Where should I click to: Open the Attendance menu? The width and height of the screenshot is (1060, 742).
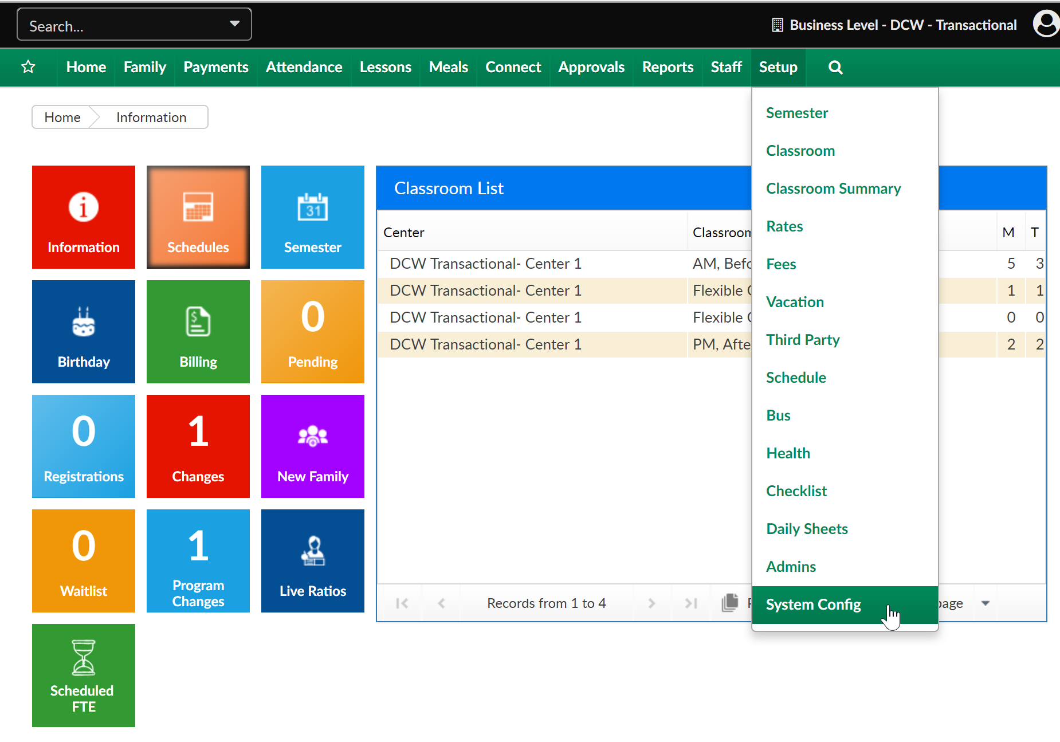(x=304, y=67)
